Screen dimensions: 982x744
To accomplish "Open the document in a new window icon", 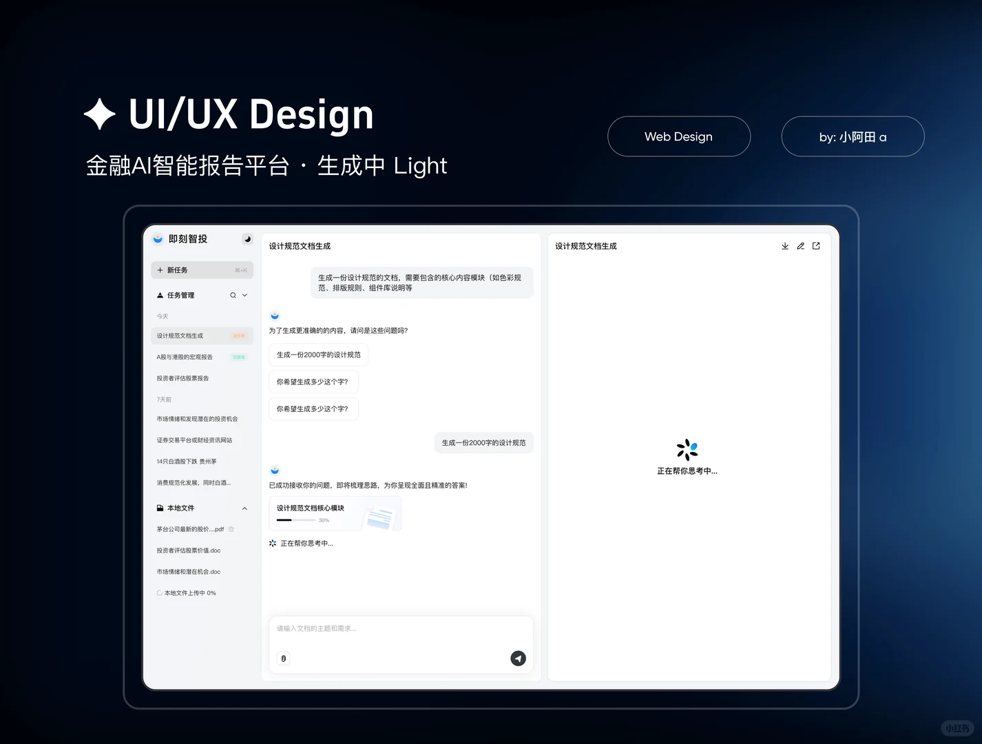I will (816, 246).
